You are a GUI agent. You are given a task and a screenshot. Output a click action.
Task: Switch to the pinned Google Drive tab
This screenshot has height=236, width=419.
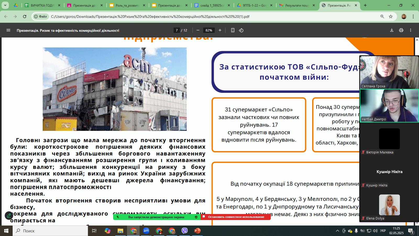[16, 5]
